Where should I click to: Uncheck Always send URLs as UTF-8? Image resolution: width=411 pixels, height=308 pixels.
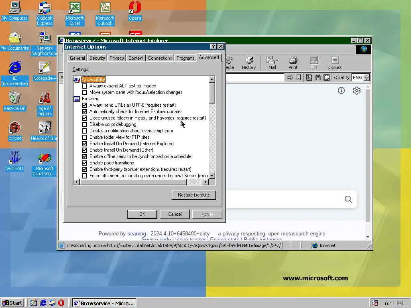coord(84,105)
